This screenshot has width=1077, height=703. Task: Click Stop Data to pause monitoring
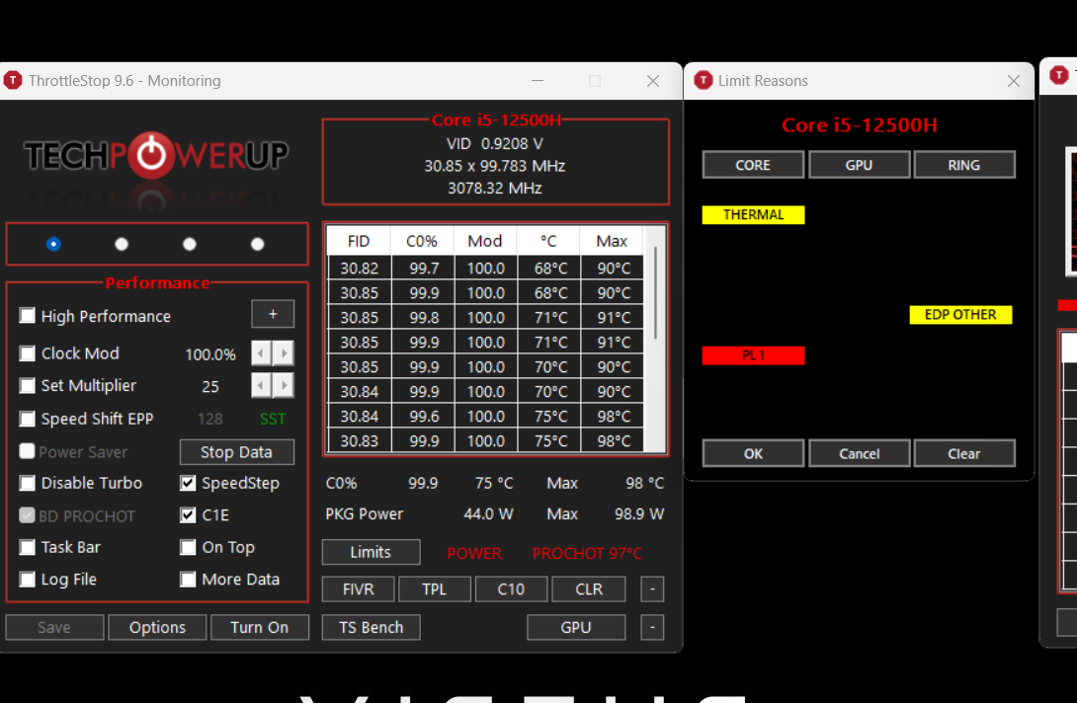point(236,452)
